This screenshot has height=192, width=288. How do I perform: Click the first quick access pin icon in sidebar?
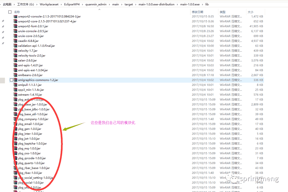[x=3, y=21]
